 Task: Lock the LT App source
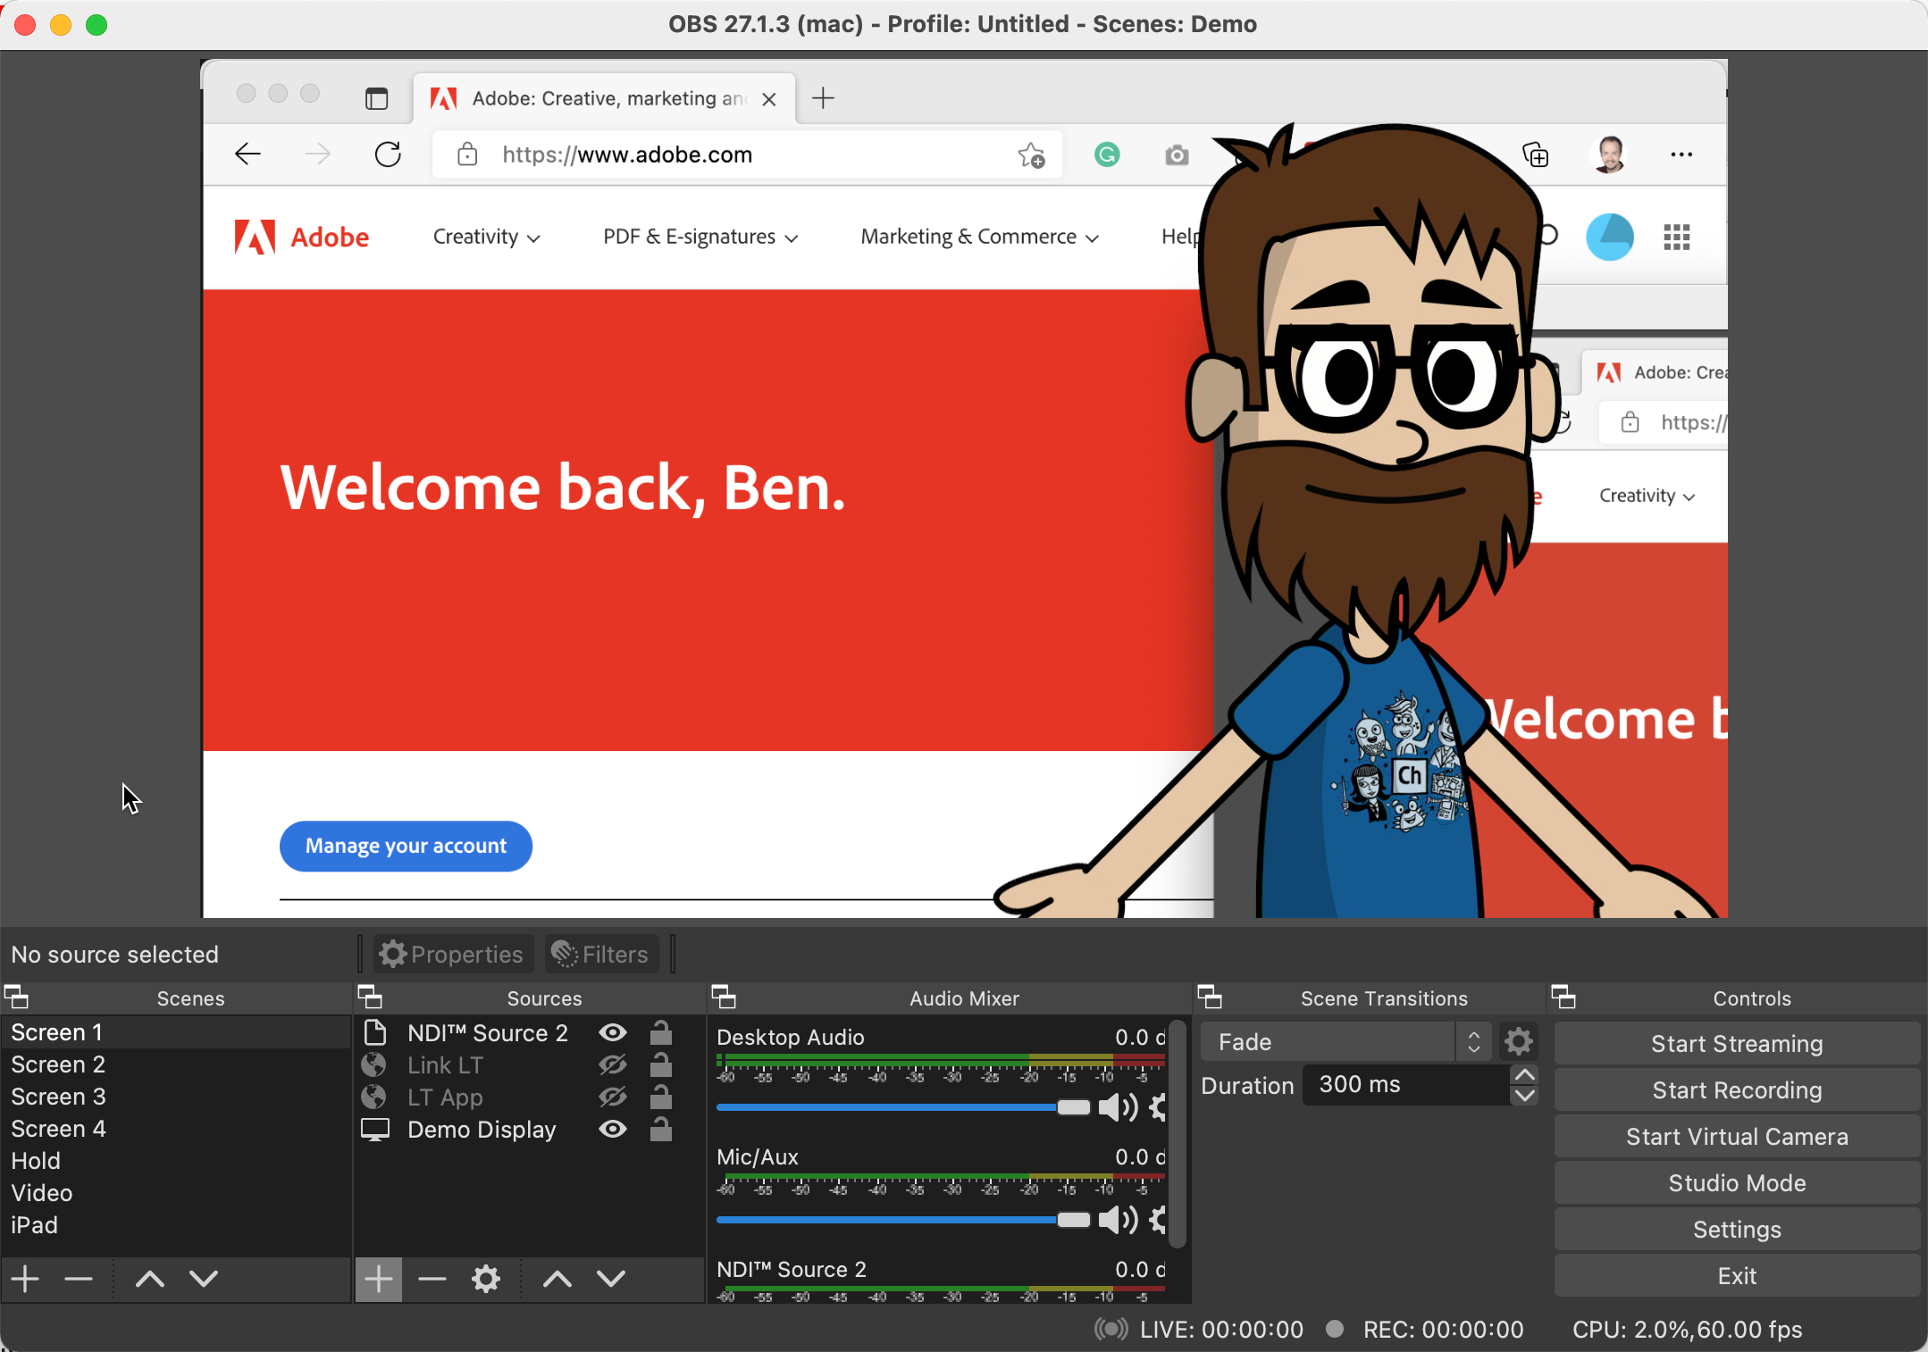(x=661, y=1096)
